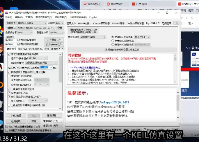Viewport: 199px width, 142px height.
Task: Select 使用USB口进行仿真 radio button
Action: click(113, 41)
